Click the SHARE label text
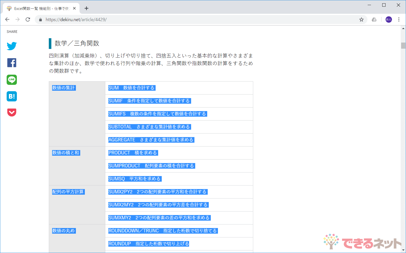Viewport: 406px width, 253px height. pyautogui.click(x=12, y=32)
